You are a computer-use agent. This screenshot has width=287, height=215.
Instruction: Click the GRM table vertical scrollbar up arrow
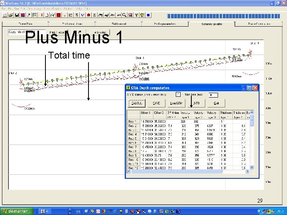[252, 112]
